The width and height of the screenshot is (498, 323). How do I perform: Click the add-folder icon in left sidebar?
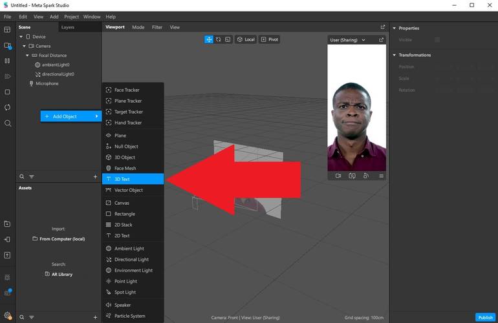tap(7, 224)
